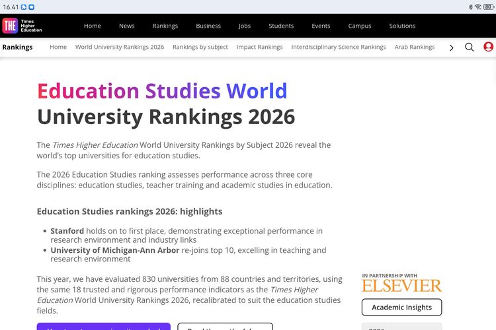496x330 pixels.
Task: Go to Home in the rankings subnav
Action: pyautogui.click(x=58, y=47)
